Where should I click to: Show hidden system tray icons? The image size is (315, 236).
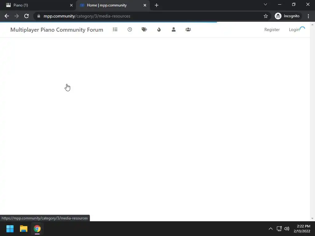click(271, 229)
